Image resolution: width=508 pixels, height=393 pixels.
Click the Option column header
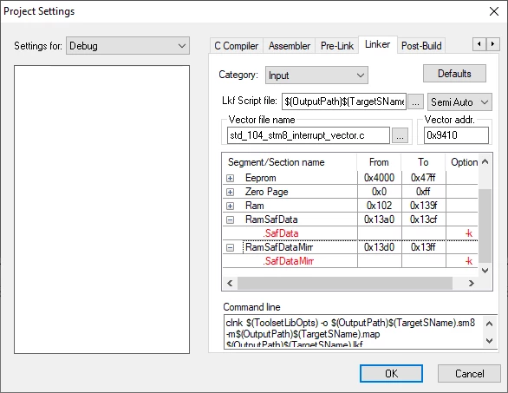tap(462, 162)
